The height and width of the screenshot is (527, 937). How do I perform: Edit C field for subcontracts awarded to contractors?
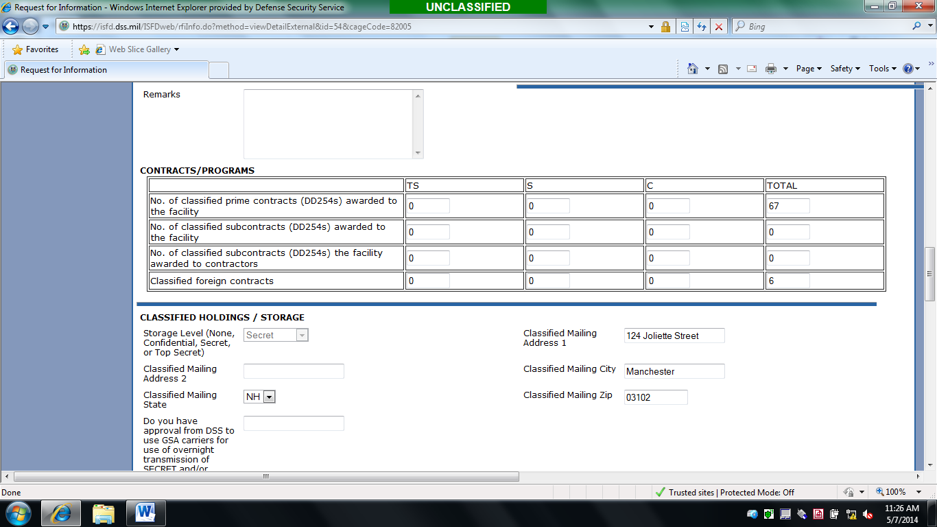click(668, 258)
